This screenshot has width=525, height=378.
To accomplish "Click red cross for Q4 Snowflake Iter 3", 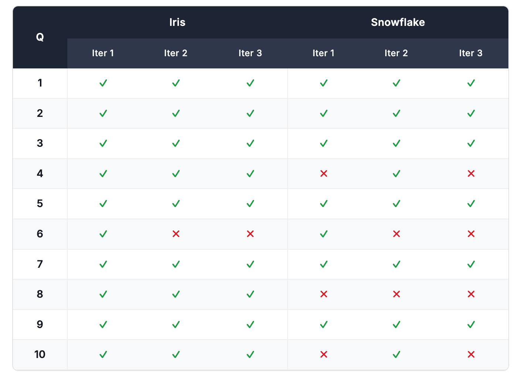I will (x=471, y=173).
